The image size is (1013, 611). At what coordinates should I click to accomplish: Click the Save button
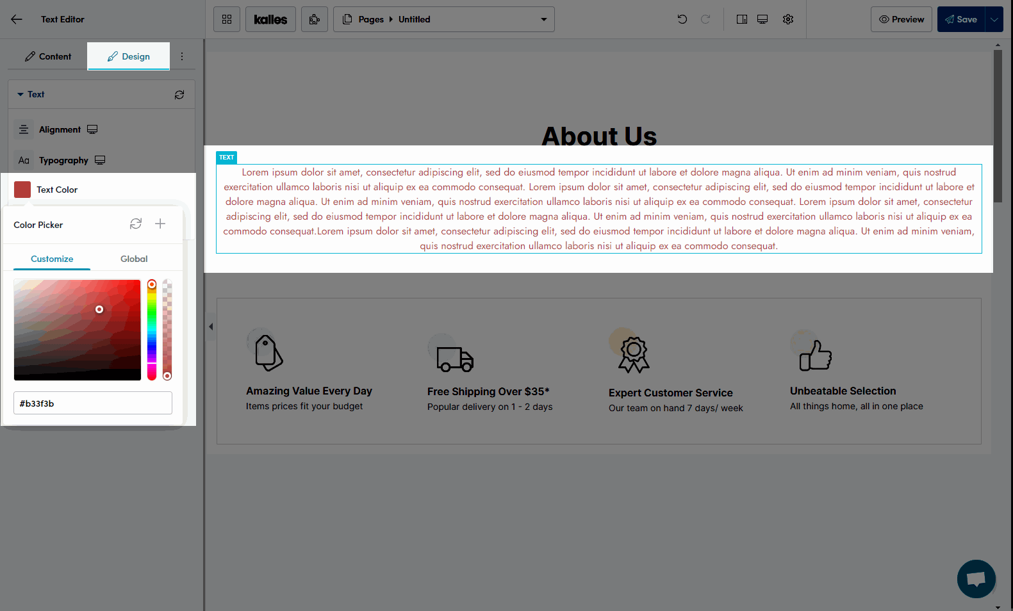[x=961, y=19]
